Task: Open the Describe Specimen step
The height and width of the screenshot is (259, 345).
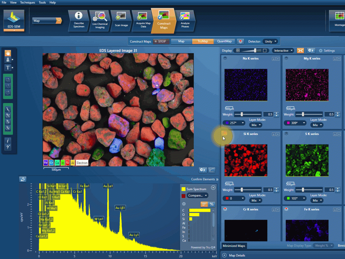Action: pos(78,20)
